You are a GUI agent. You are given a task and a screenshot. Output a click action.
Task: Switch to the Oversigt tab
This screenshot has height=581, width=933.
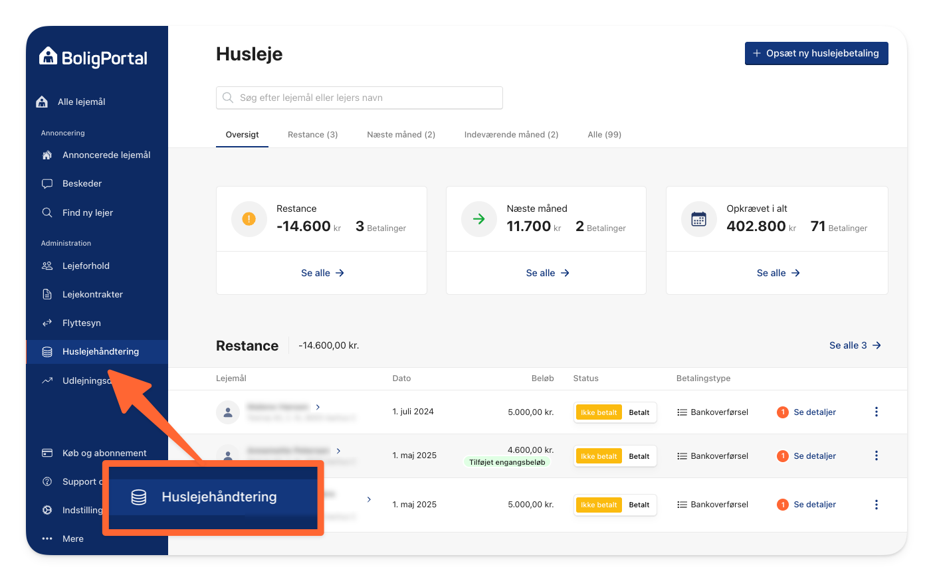[242, 134]
